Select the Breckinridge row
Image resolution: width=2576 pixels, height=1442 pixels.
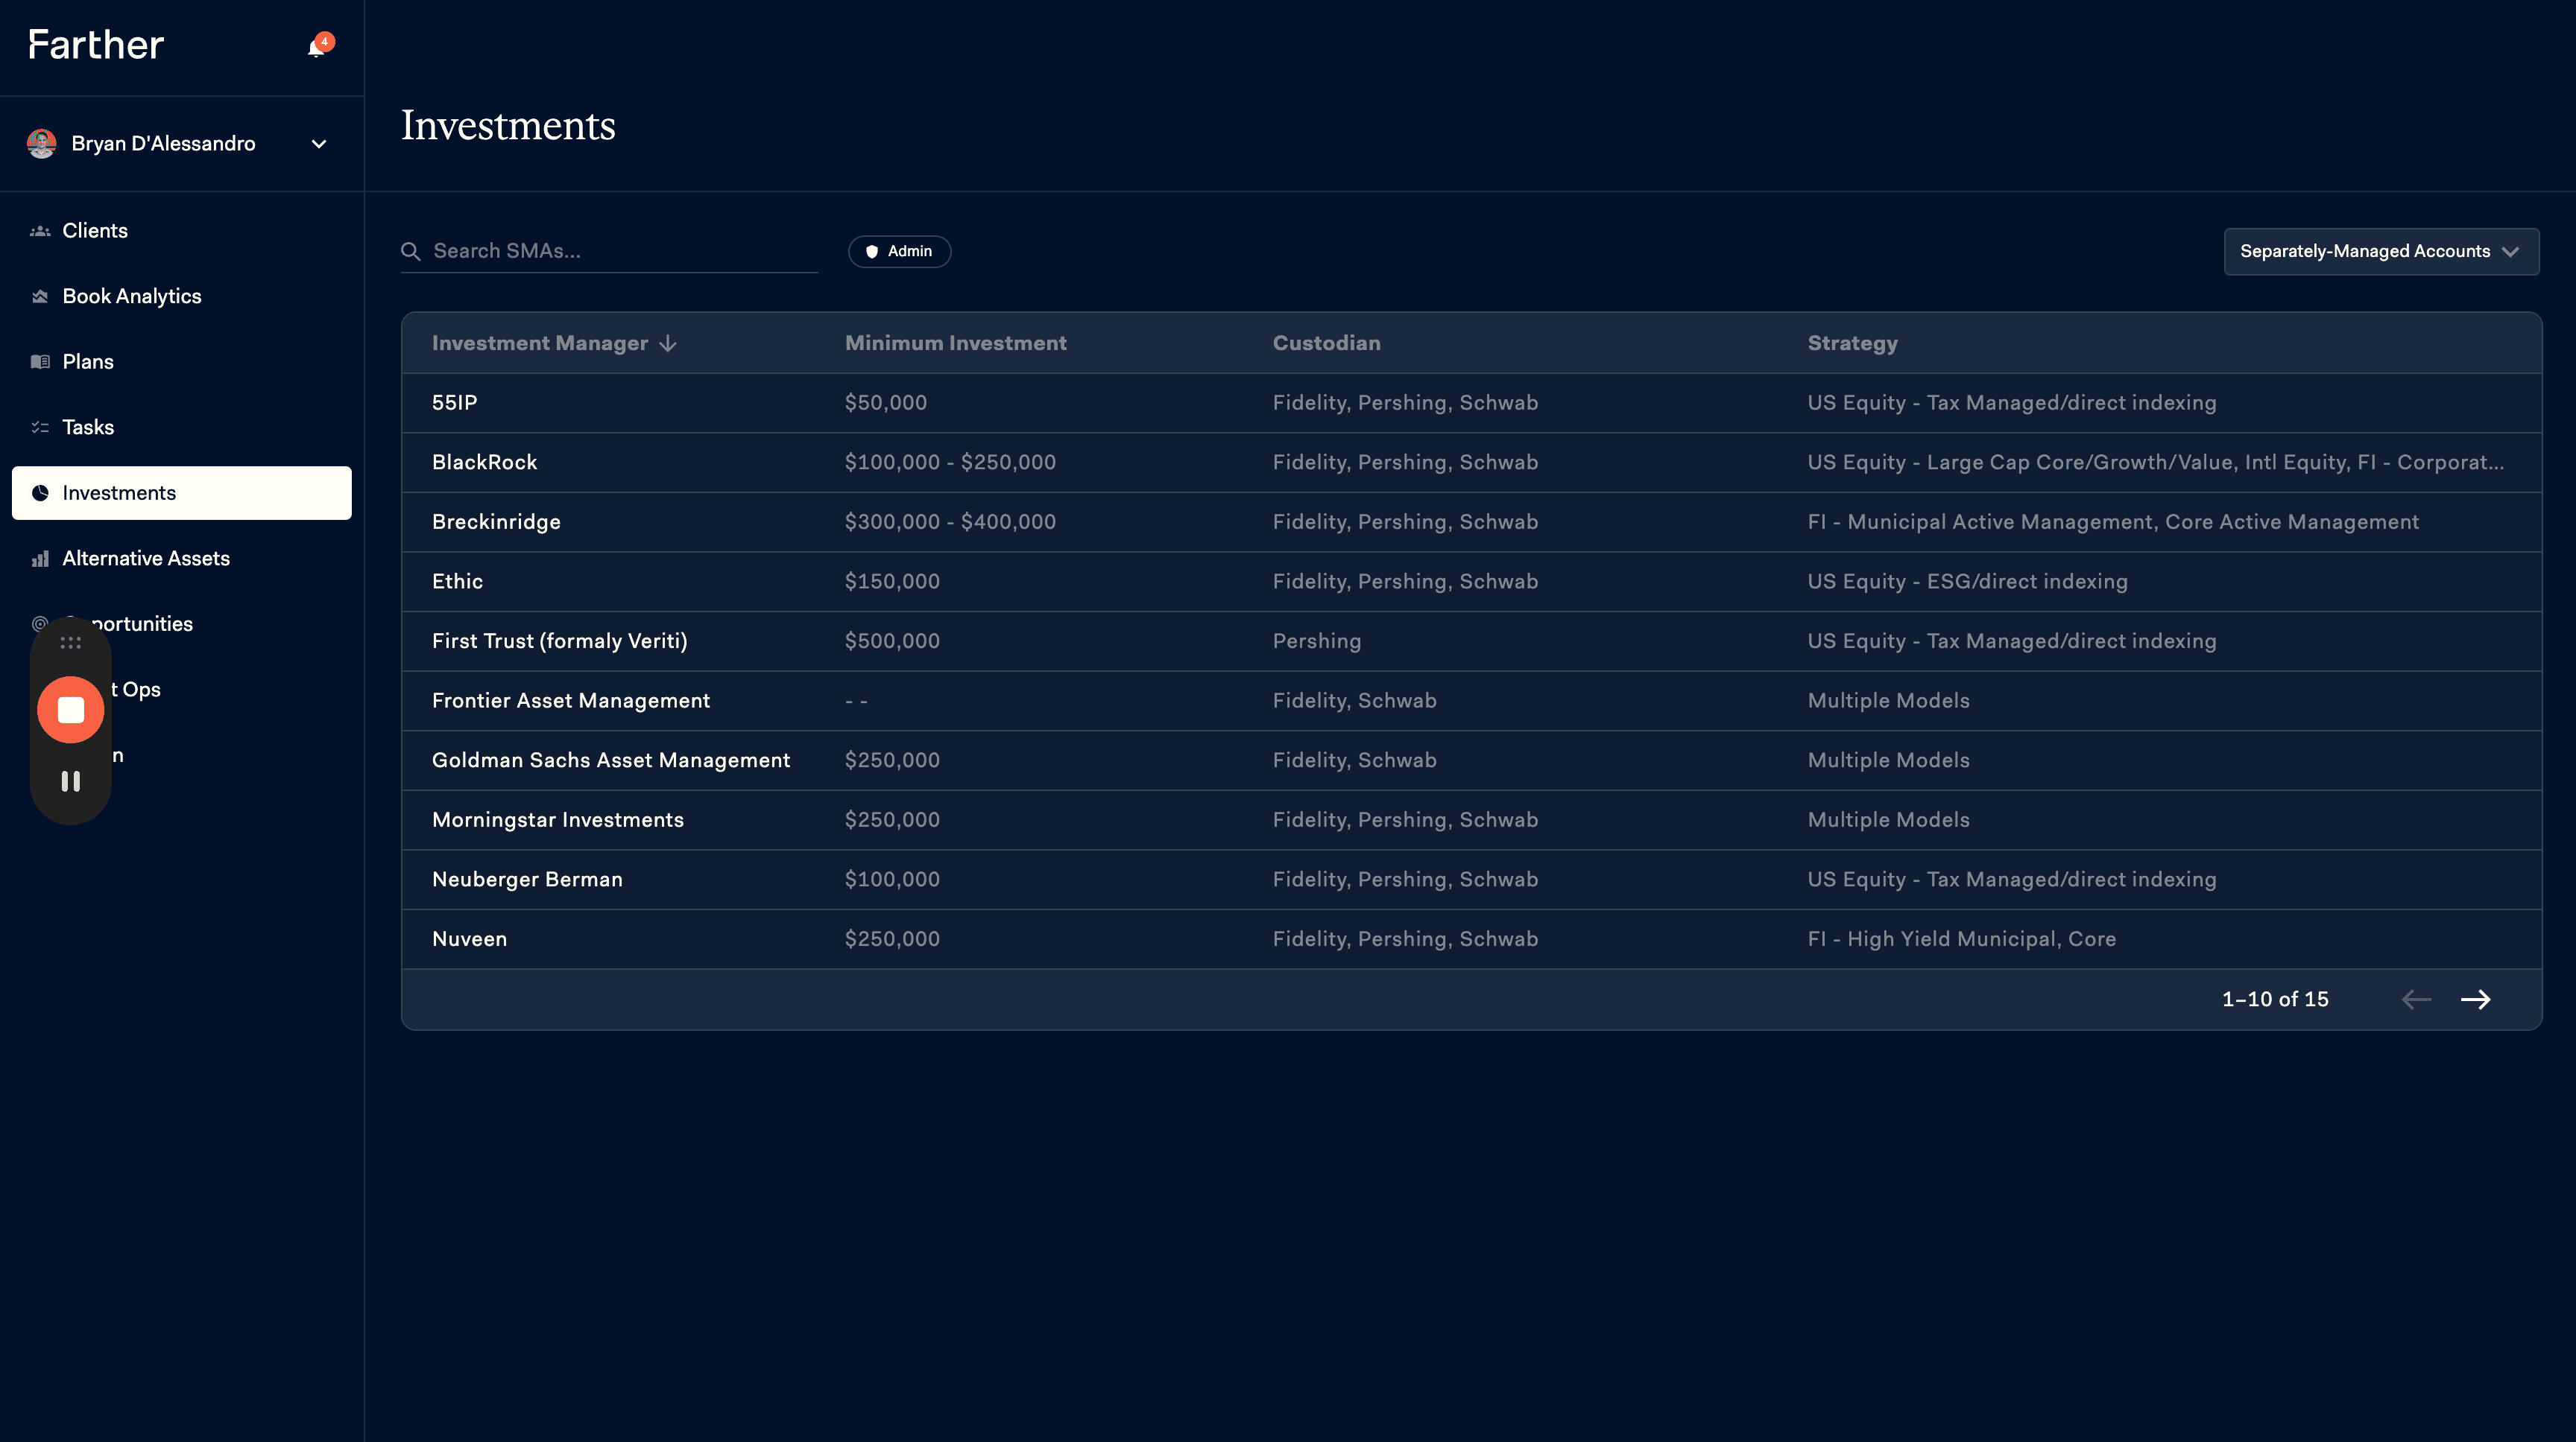tap(1471, 521)
